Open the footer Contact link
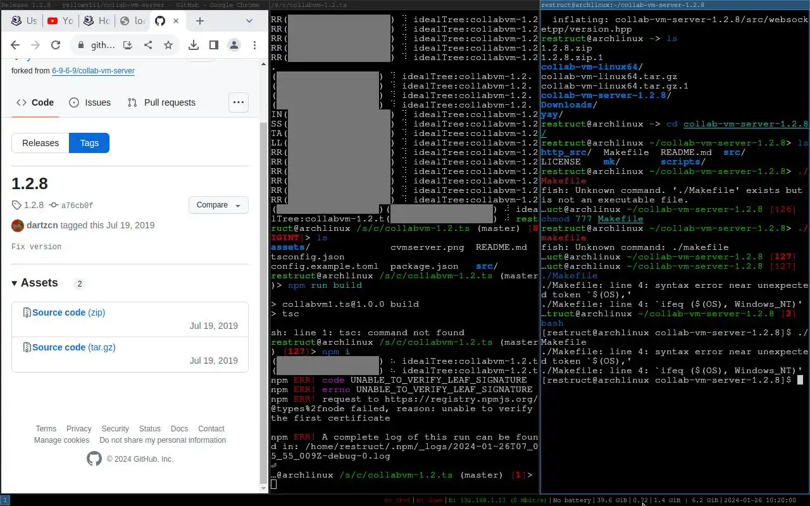The height and width of the screenshot is (506, 810). point(211,429)
